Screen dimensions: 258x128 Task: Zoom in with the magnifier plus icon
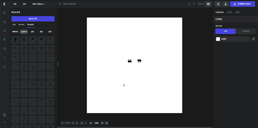pos(102,123)
